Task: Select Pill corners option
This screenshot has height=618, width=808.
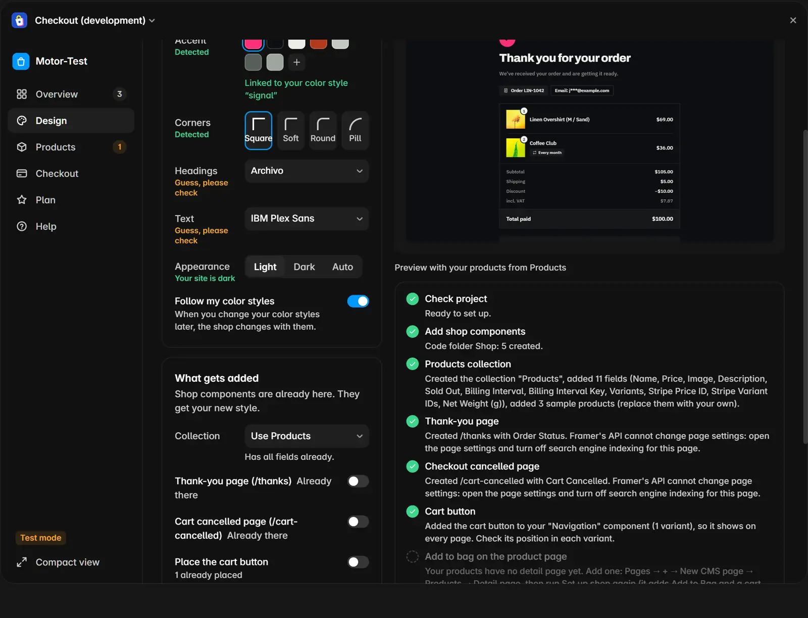Action: pos(356,130)
